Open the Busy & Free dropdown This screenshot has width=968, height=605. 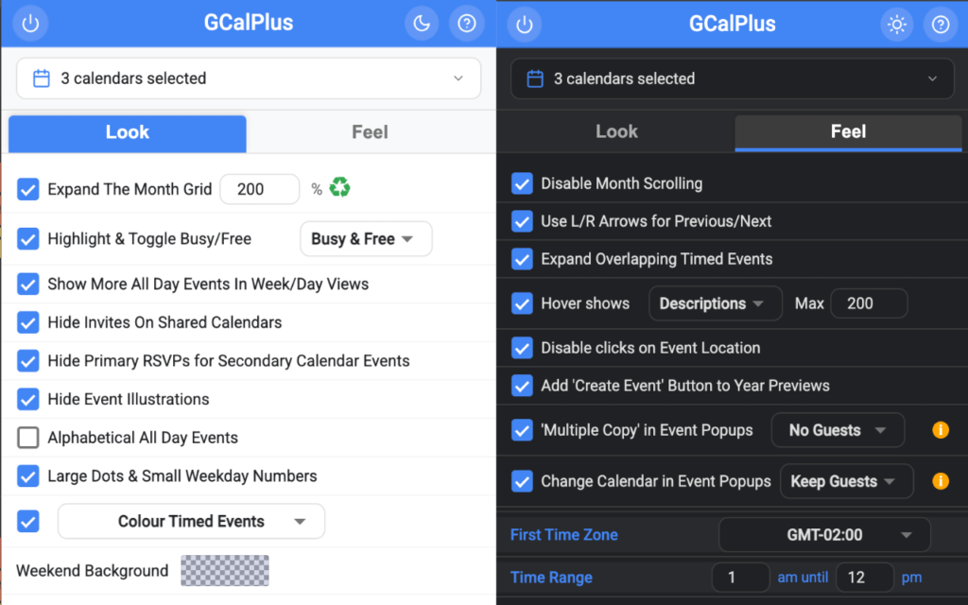point(365,239)
